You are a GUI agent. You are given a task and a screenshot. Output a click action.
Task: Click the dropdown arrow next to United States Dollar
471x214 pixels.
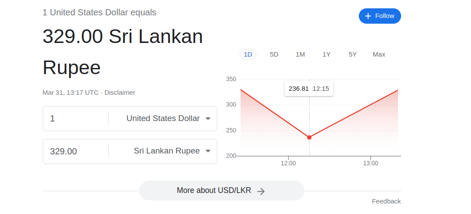coord(208,119)
